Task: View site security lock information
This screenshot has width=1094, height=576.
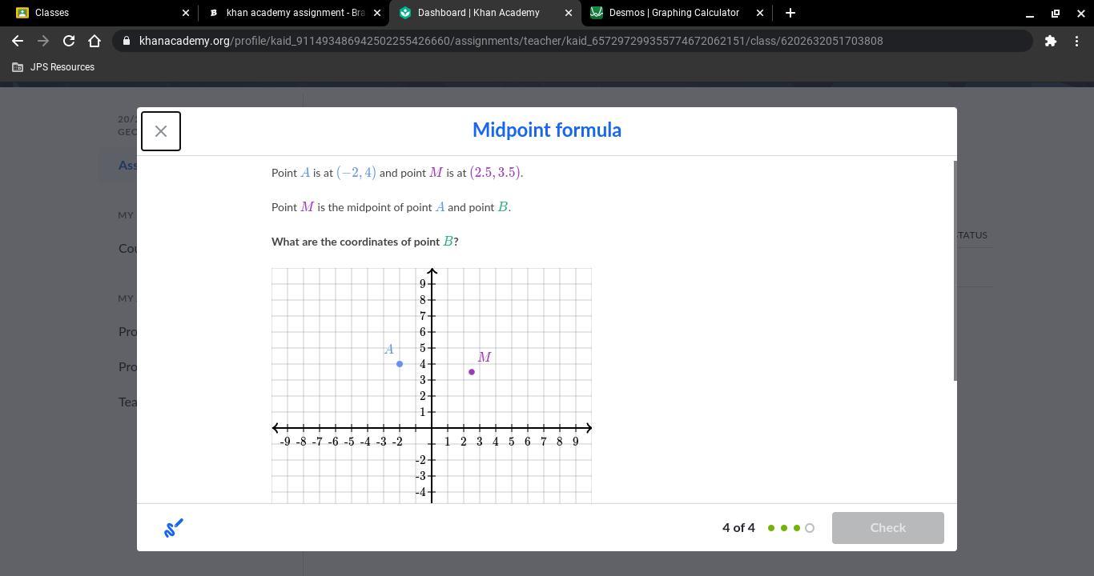Action: (x=127, y=41)
